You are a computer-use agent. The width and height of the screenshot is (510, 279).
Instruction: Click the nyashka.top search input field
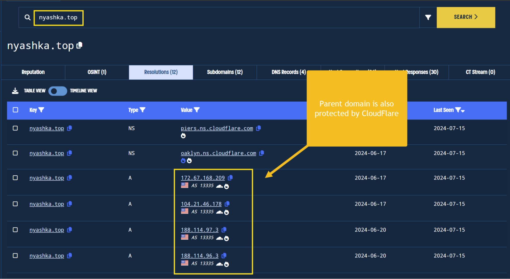[219, 17]
